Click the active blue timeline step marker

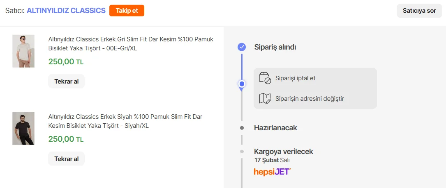click(242, 84)
